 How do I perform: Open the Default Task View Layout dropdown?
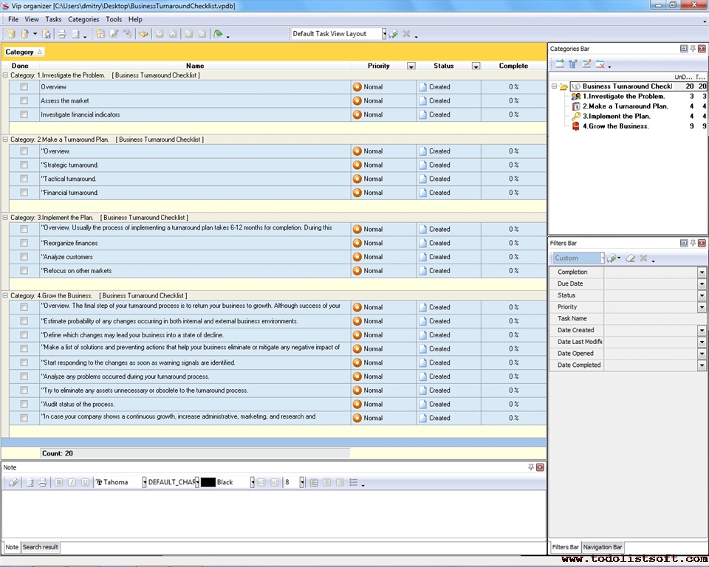pos(383,34)
